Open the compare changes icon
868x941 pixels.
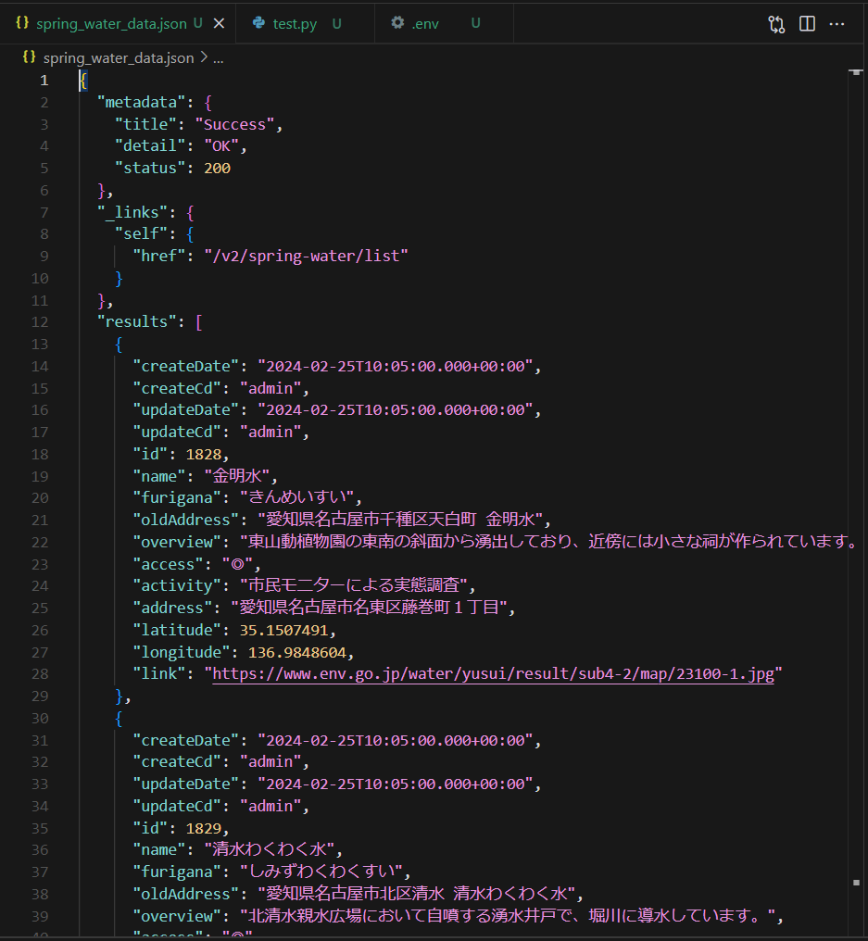tap(776, 24)
